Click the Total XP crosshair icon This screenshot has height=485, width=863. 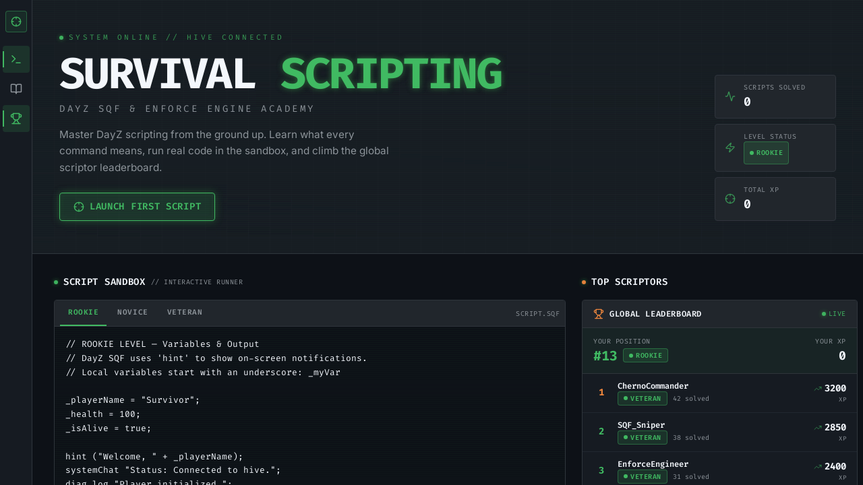tap(730, 199)
